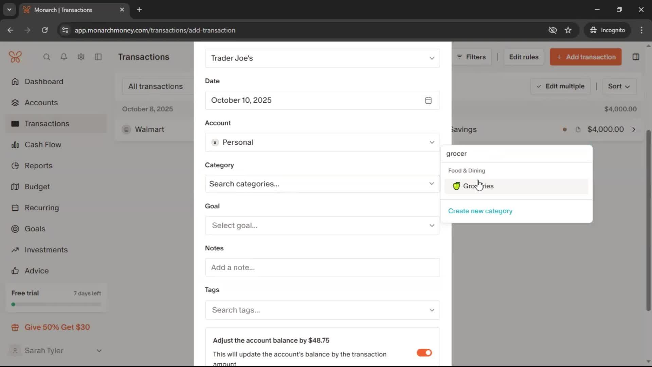Open the notifications bell
Screen dimensions: 652x367
point(64,57)
